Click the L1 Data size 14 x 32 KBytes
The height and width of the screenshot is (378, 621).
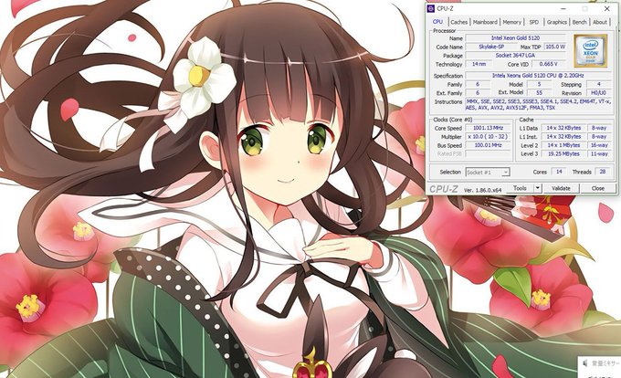point(563,128)
